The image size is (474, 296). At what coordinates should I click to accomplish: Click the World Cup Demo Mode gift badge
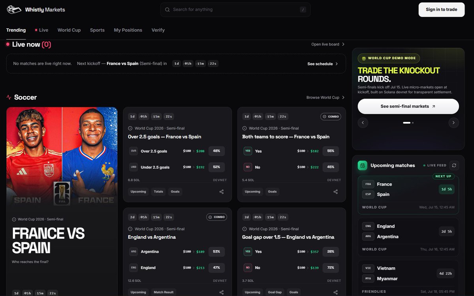point(389,58)
